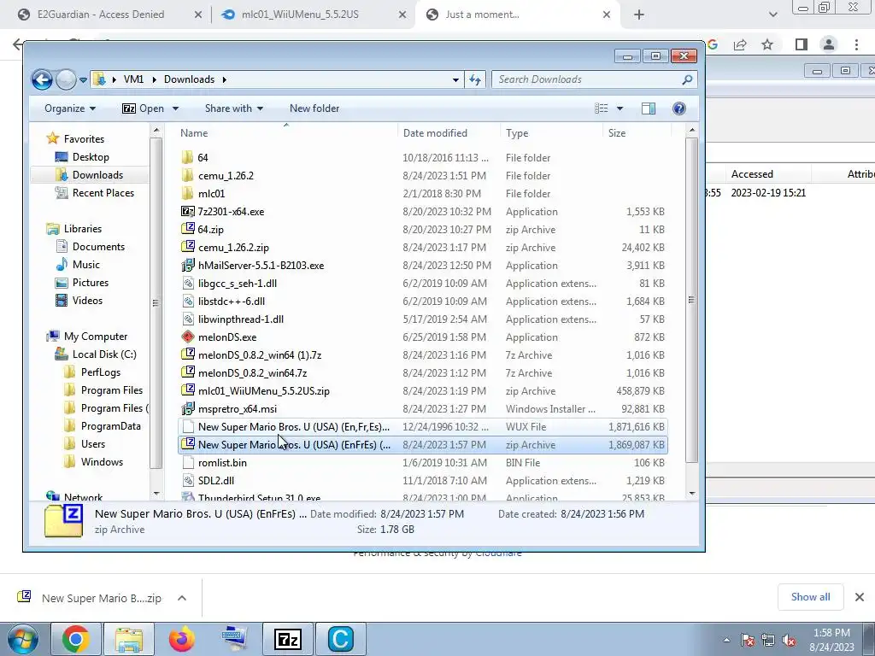Viewport: 875px width, 656px height.
Task: Expand the views options dropdown arrow
Action: 620,108
